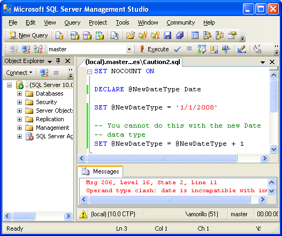This screenshot has width=282, height=236.
Task: Click the Cancel Executing Query stop icon
Action: pyautogui.click(x=189, y=49)
